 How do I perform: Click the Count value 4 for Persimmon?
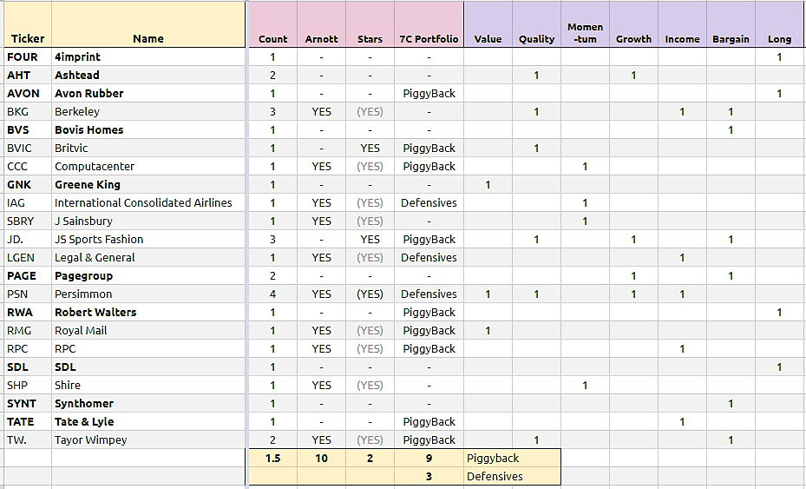click(272, 294)
